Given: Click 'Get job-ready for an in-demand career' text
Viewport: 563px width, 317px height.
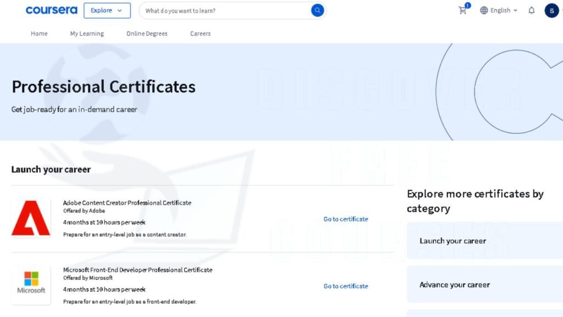Looking at the screenshot, I should tap(74, 110).
